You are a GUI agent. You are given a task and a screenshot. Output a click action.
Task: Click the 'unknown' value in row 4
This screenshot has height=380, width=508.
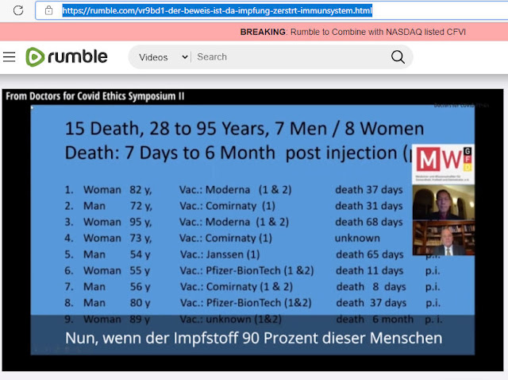pos(357,238)
